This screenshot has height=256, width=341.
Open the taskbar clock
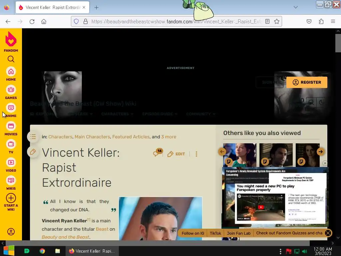coord(323,251)
